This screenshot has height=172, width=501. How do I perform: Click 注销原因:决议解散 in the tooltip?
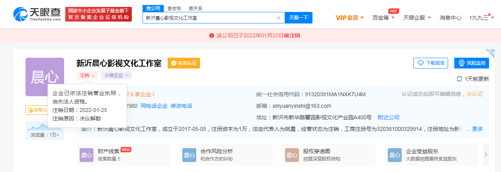click(77, 119)
